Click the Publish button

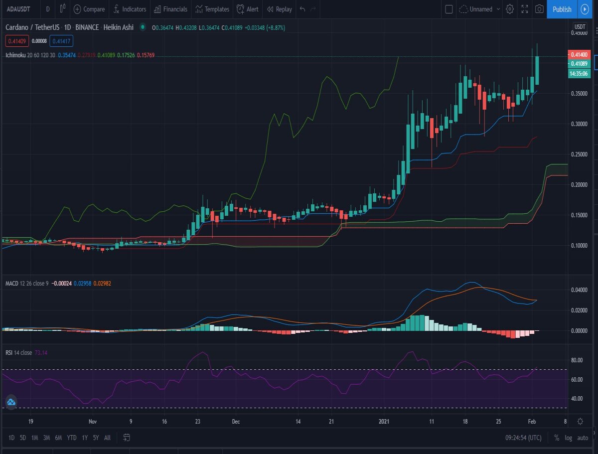[x=562, y=9]
